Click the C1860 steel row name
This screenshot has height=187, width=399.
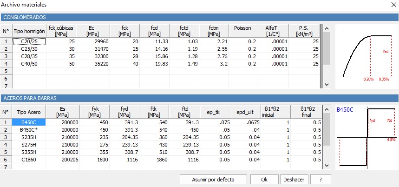click(x=29, y=160)
